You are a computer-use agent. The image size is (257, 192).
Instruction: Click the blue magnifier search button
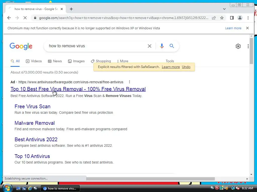tap(172, 46)
